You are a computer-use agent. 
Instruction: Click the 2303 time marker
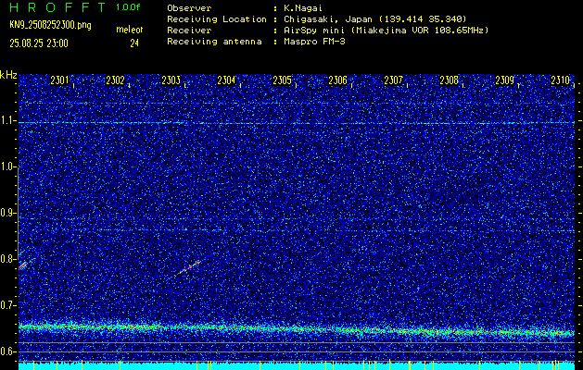tap(171, 80)
